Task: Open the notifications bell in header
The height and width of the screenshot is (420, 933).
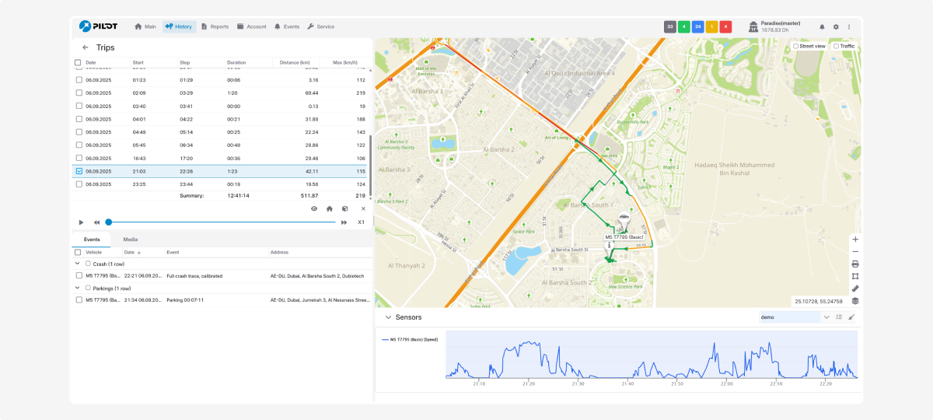Action: (x=822, y=26)
